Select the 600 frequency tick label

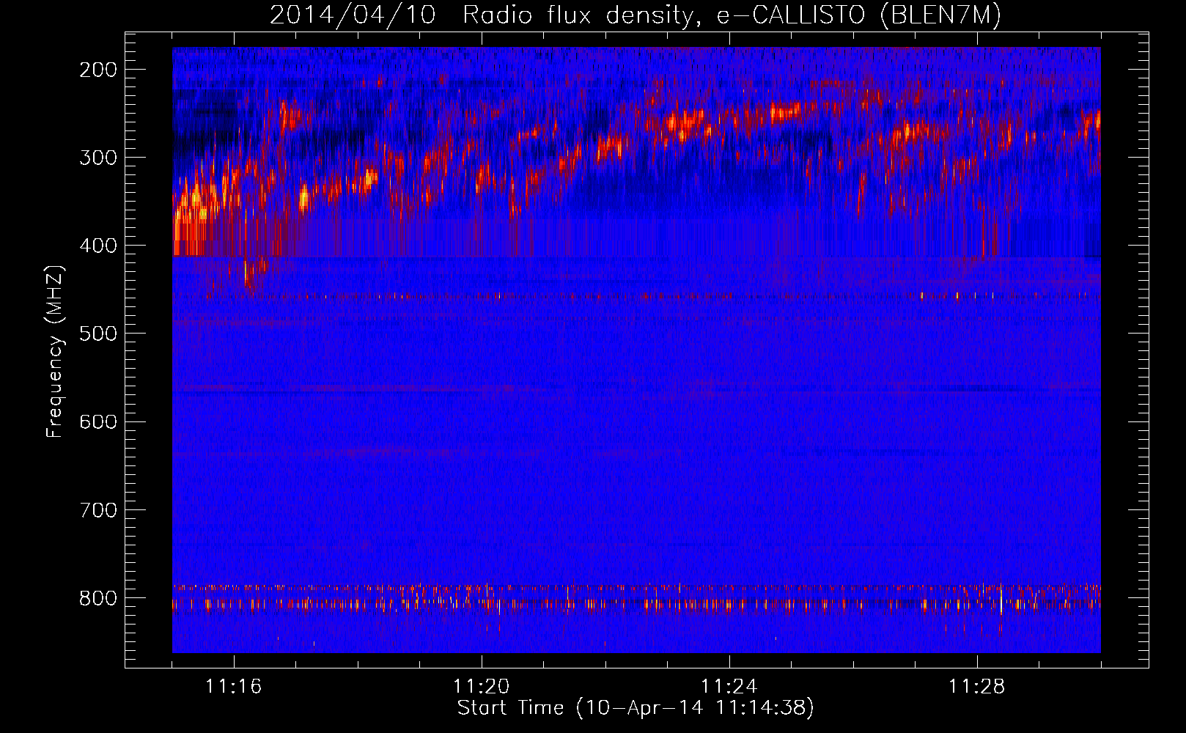(x=98, y=422)
